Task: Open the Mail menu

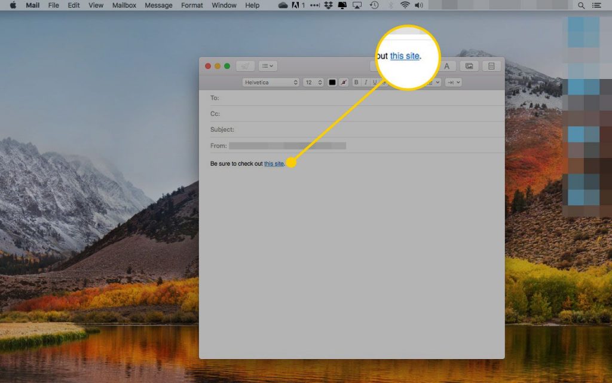Action: (33, 5)
